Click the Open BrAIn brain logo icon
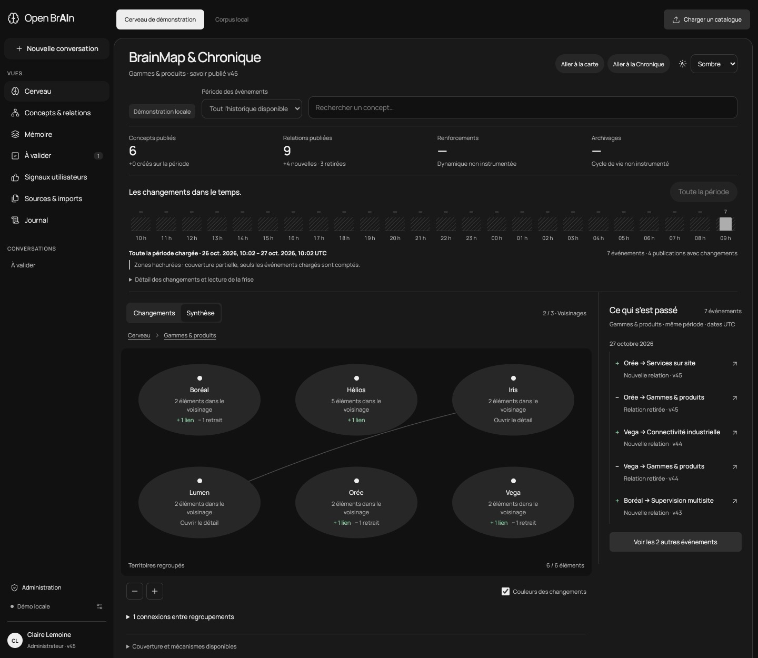758x658 pixels. (x=14, y=18)
